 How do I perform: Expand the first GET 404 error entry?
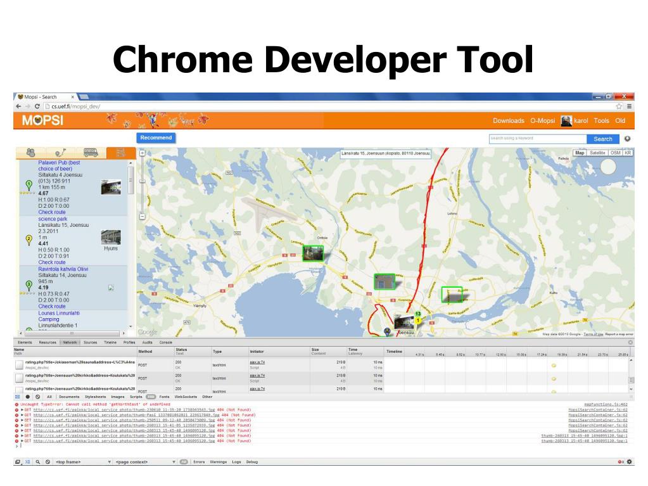[x=22, y=410]
